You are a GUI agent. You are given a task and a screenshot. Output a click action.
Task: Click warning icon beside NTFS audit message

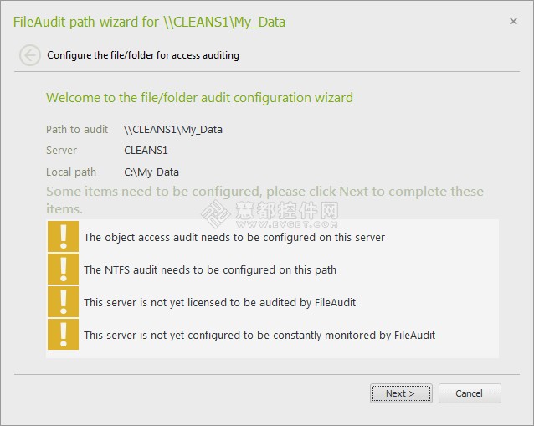(x=63, y=269)
